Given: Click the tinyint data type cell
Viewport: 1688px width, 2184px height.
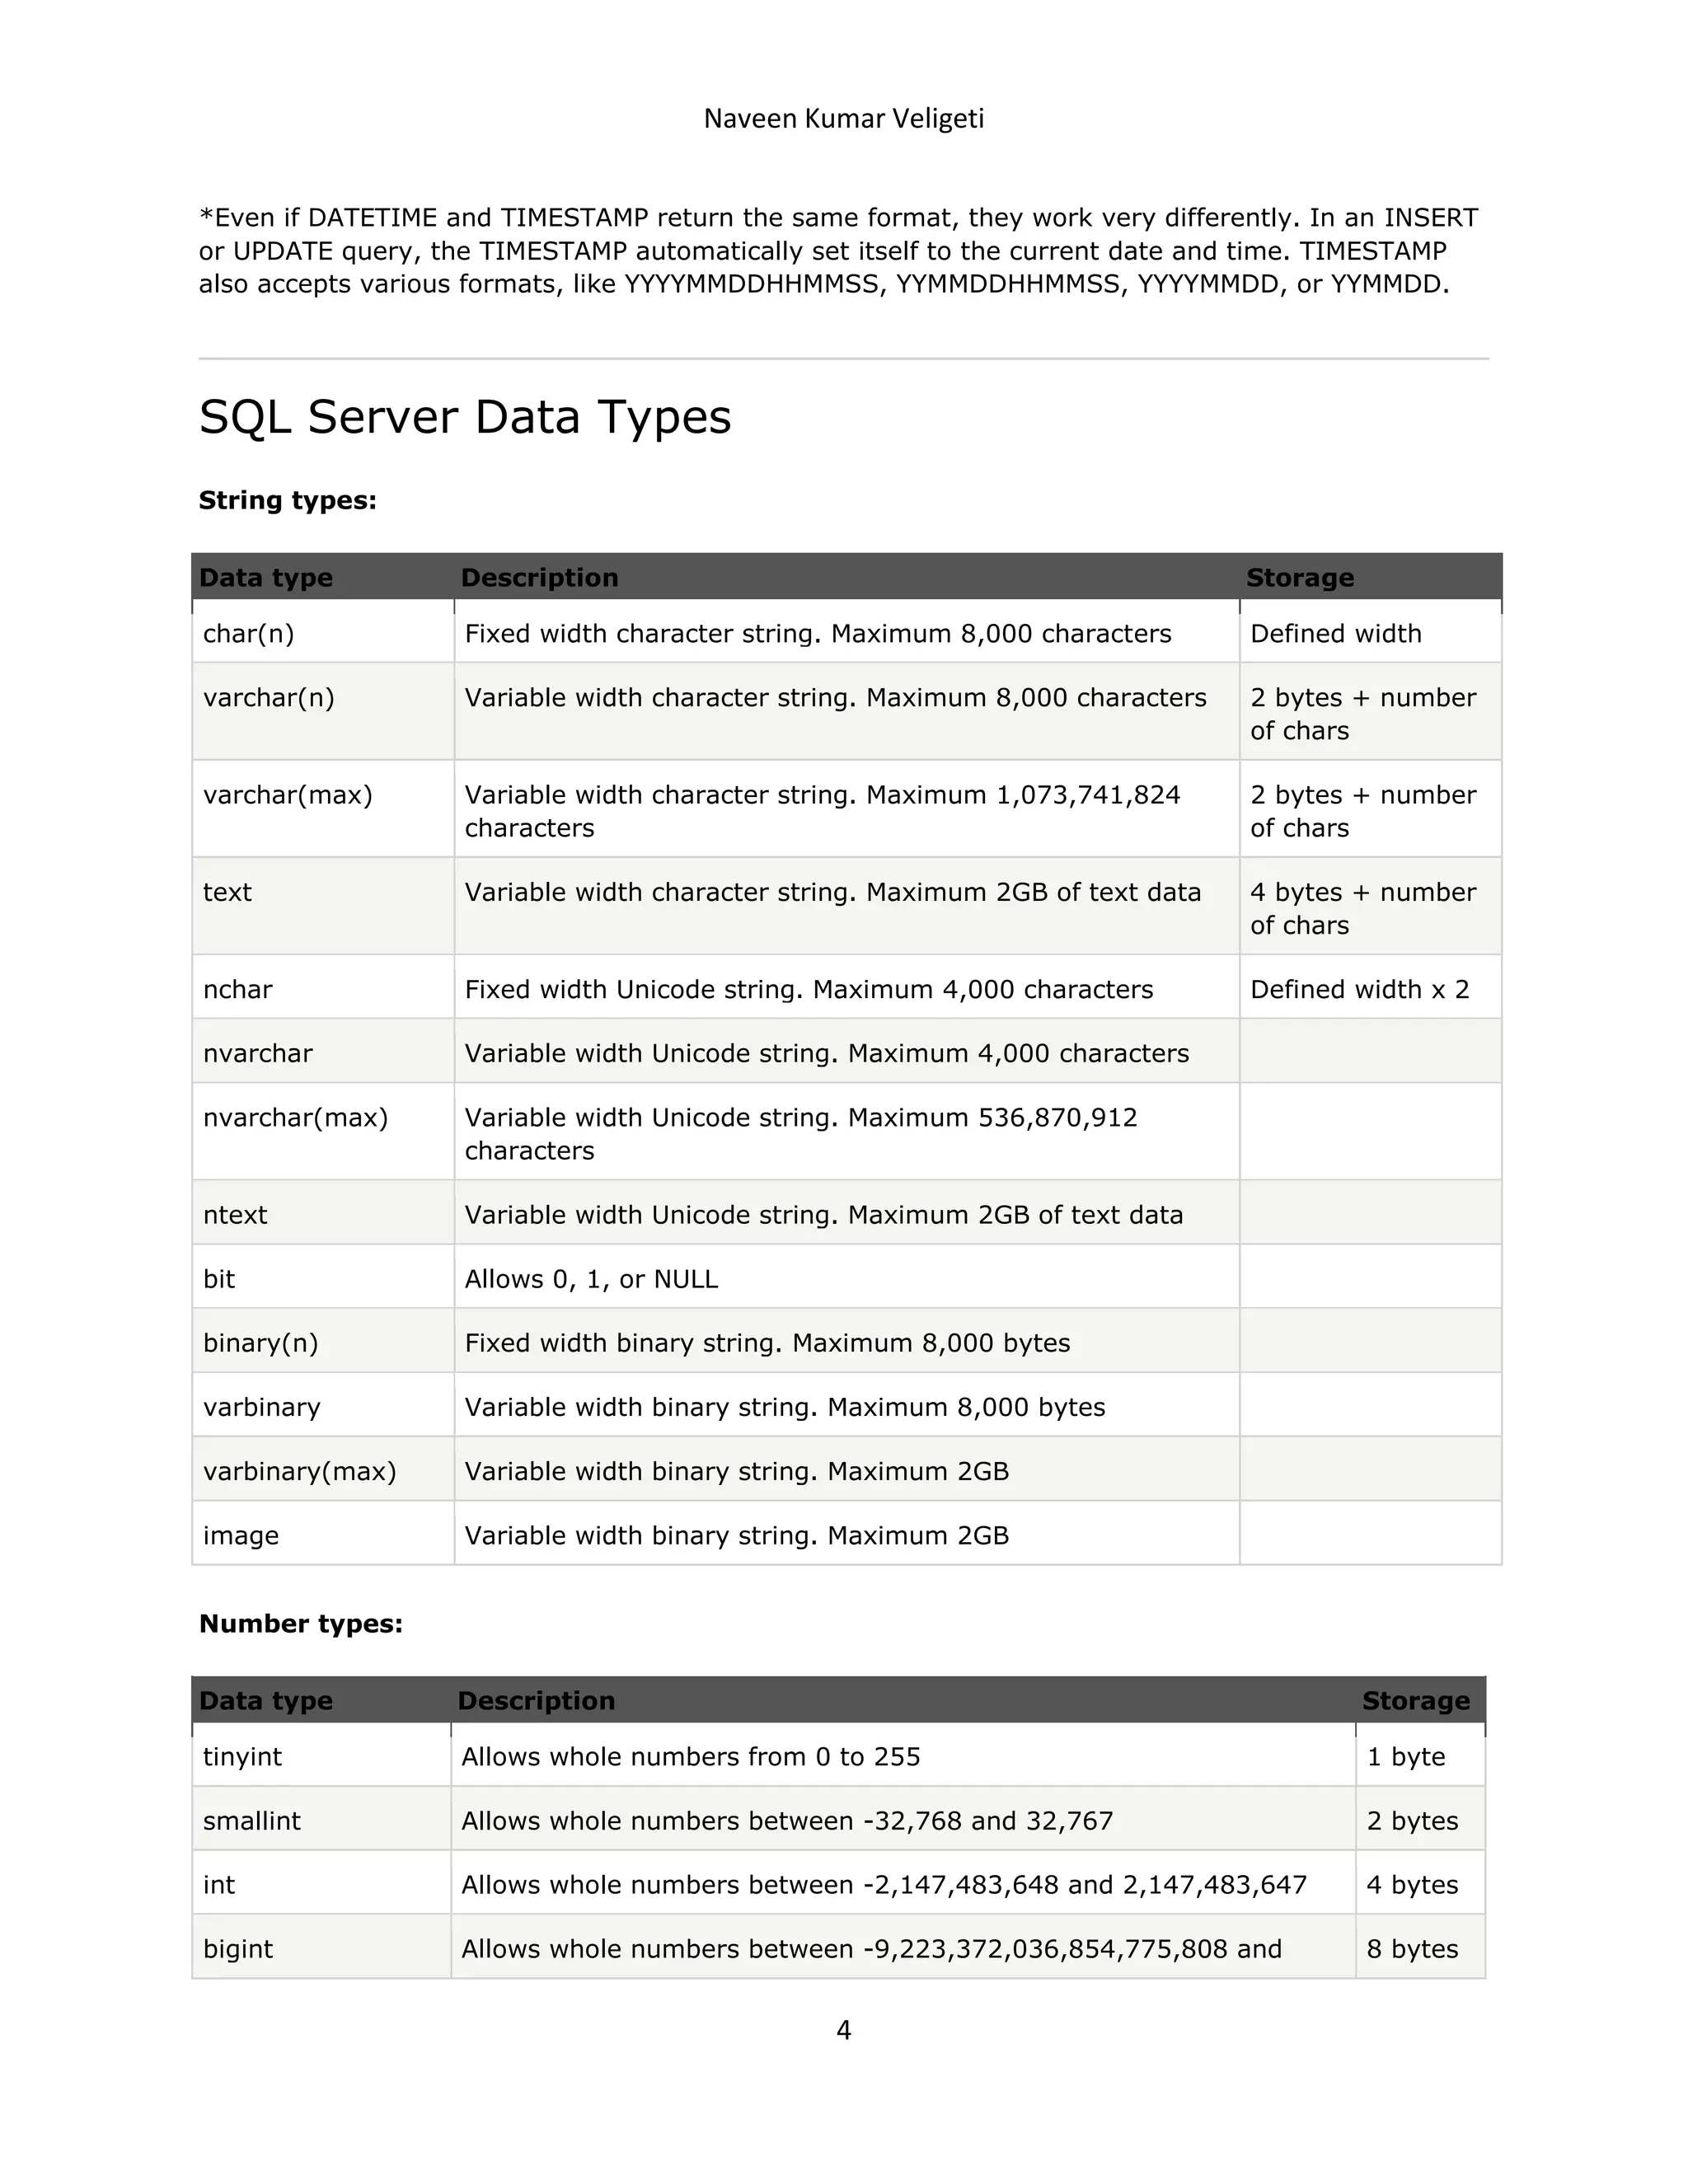Looking at the screenshot, I should coord(321,1755).
